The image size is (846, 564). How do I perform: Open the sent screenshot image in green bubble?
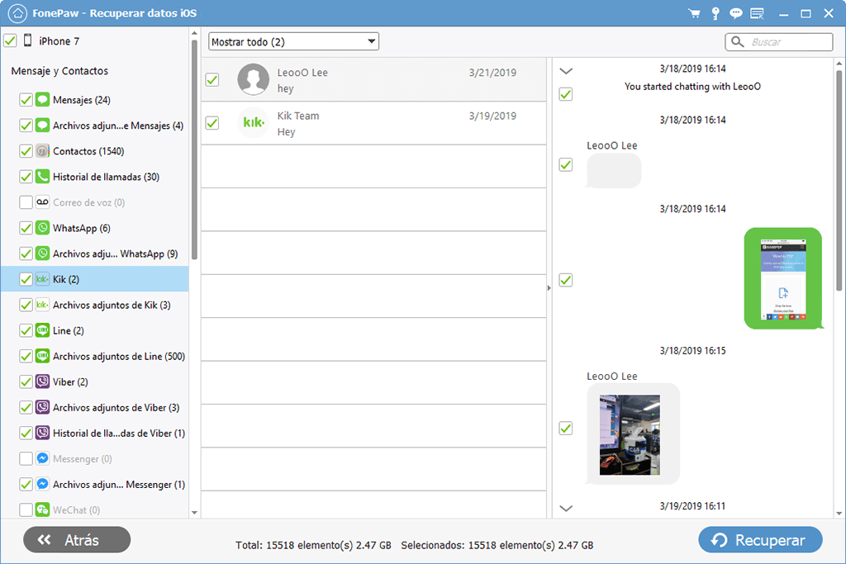783,279
